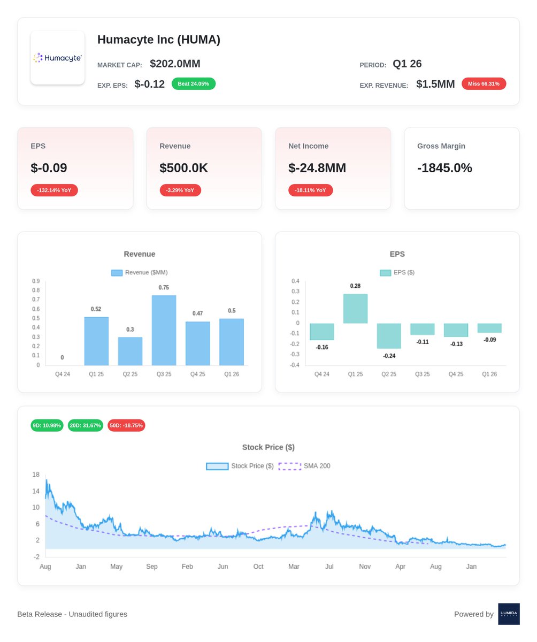537x642 pixels.
Task: Click the $500.0K revenue value
Action: click(x=183, y=168)
